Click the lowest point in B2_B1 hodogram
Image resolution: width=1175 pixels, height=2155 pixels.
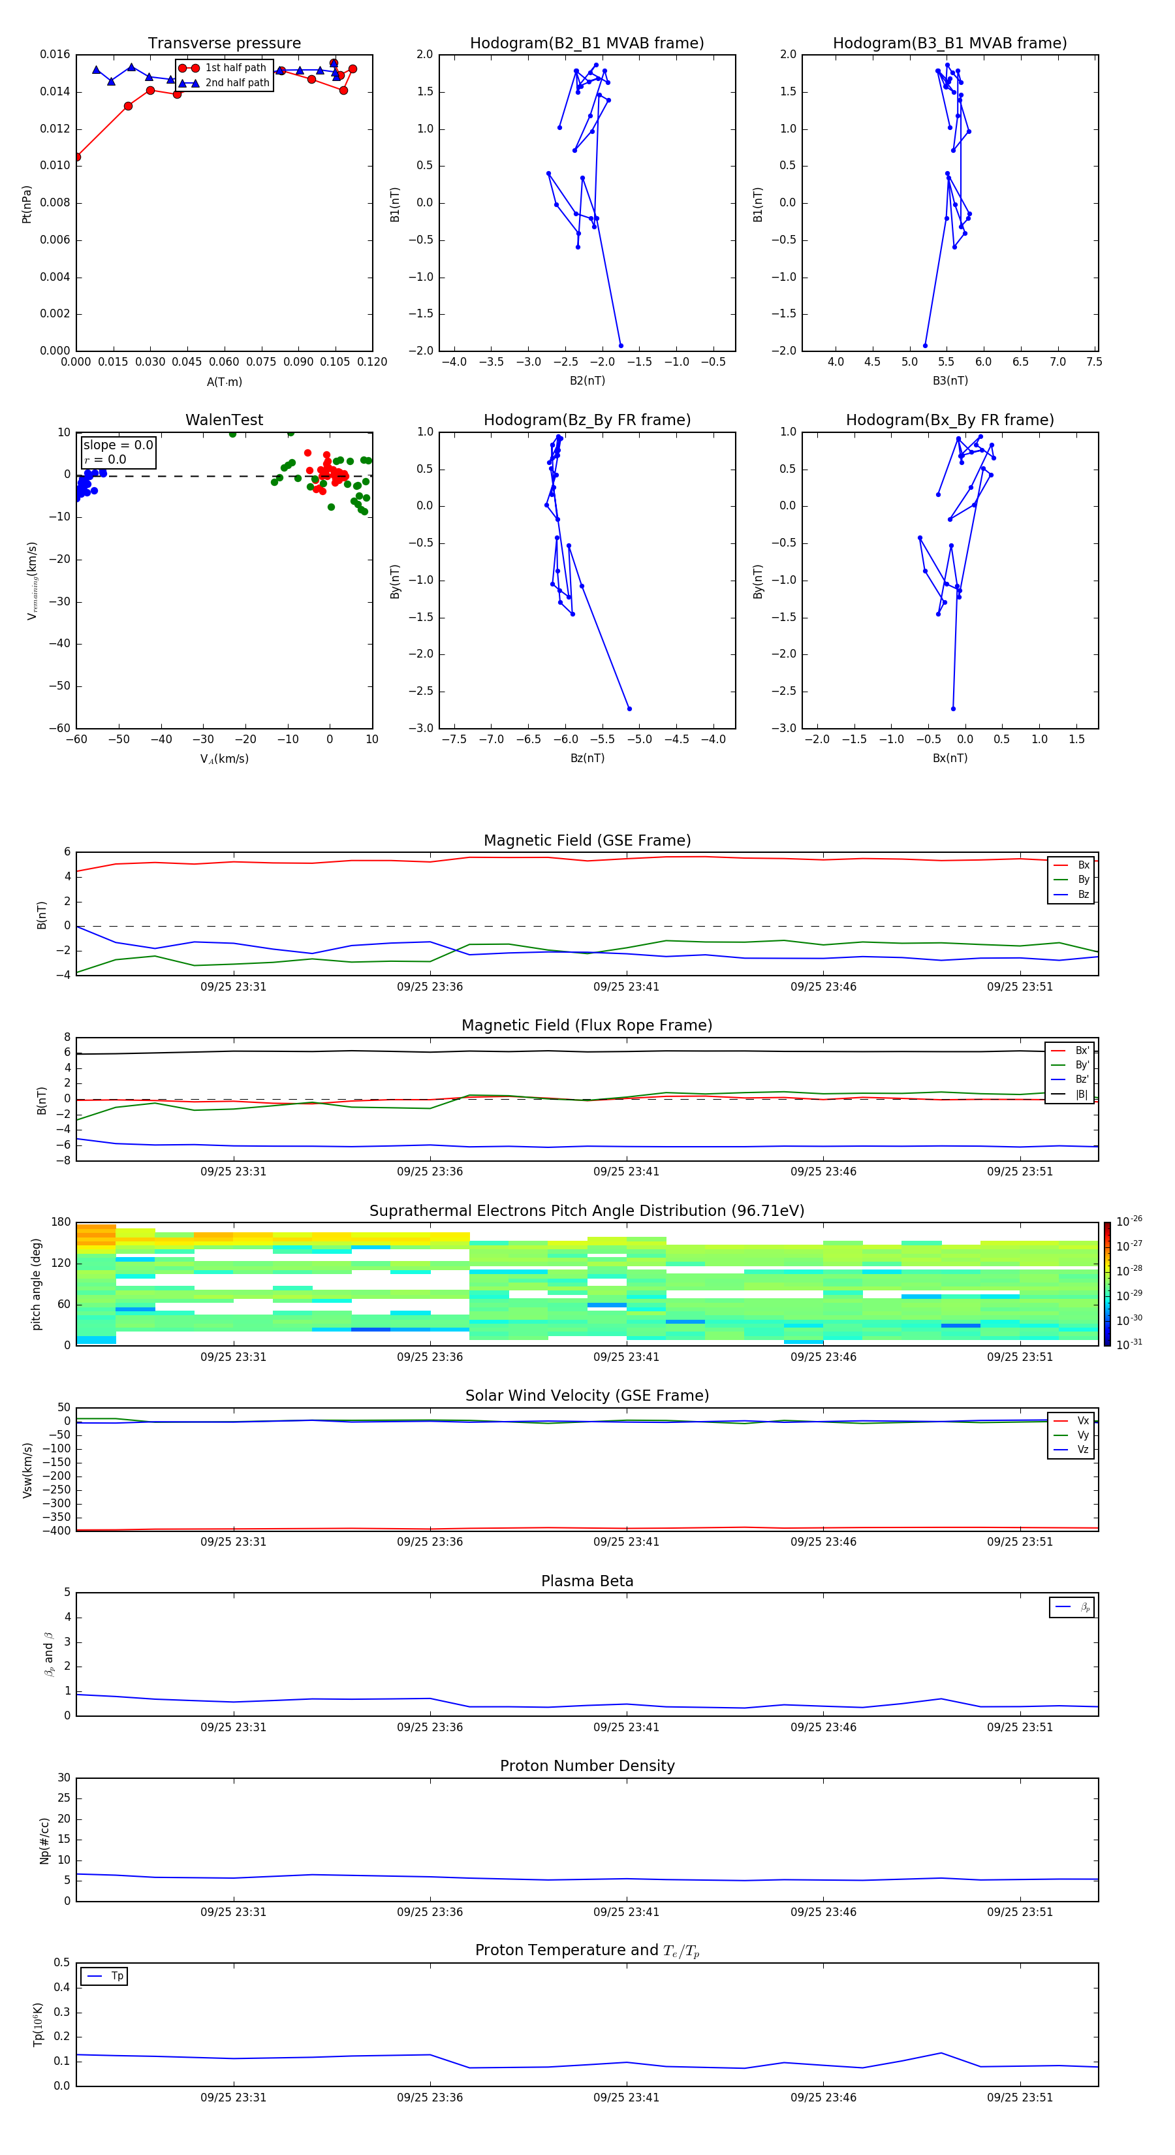pos(621,345)
